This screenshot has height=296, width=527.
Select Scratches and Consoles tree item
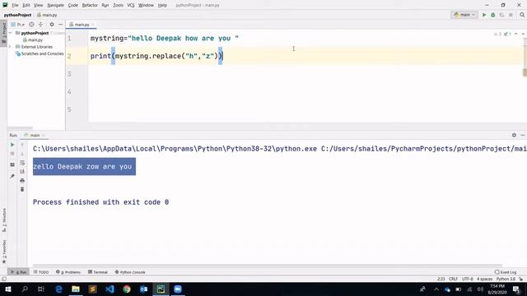(40, 53)
